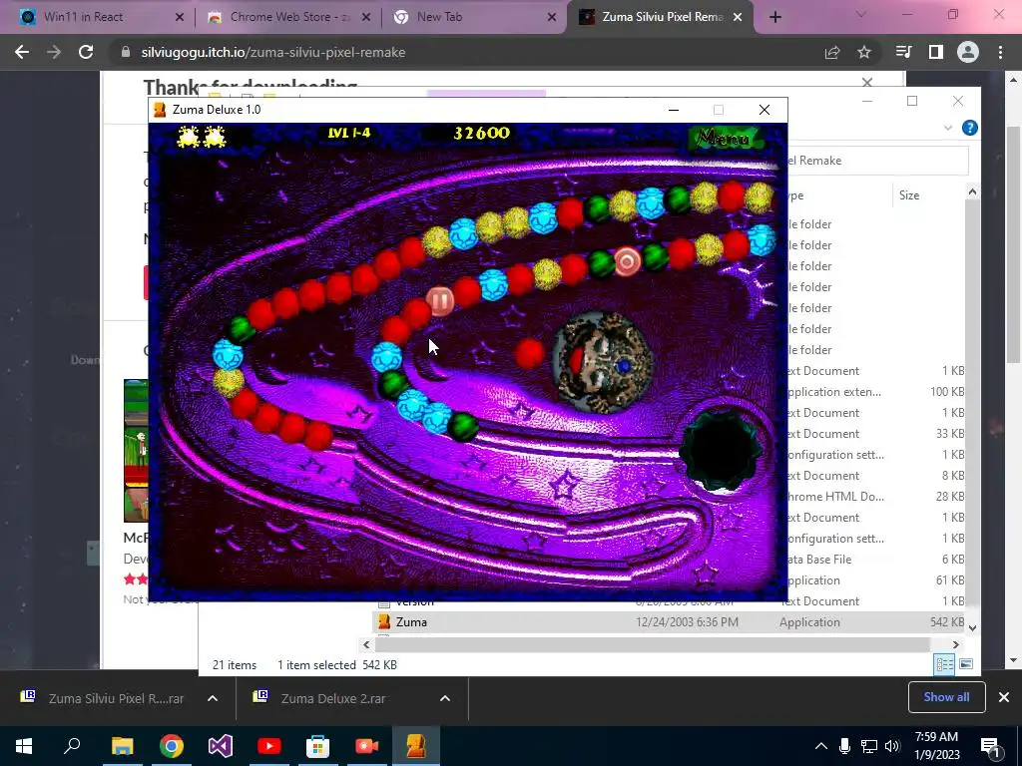1022x766 pixels.
Task: Open the screen recorder taskbar icon
Action: 367,746
